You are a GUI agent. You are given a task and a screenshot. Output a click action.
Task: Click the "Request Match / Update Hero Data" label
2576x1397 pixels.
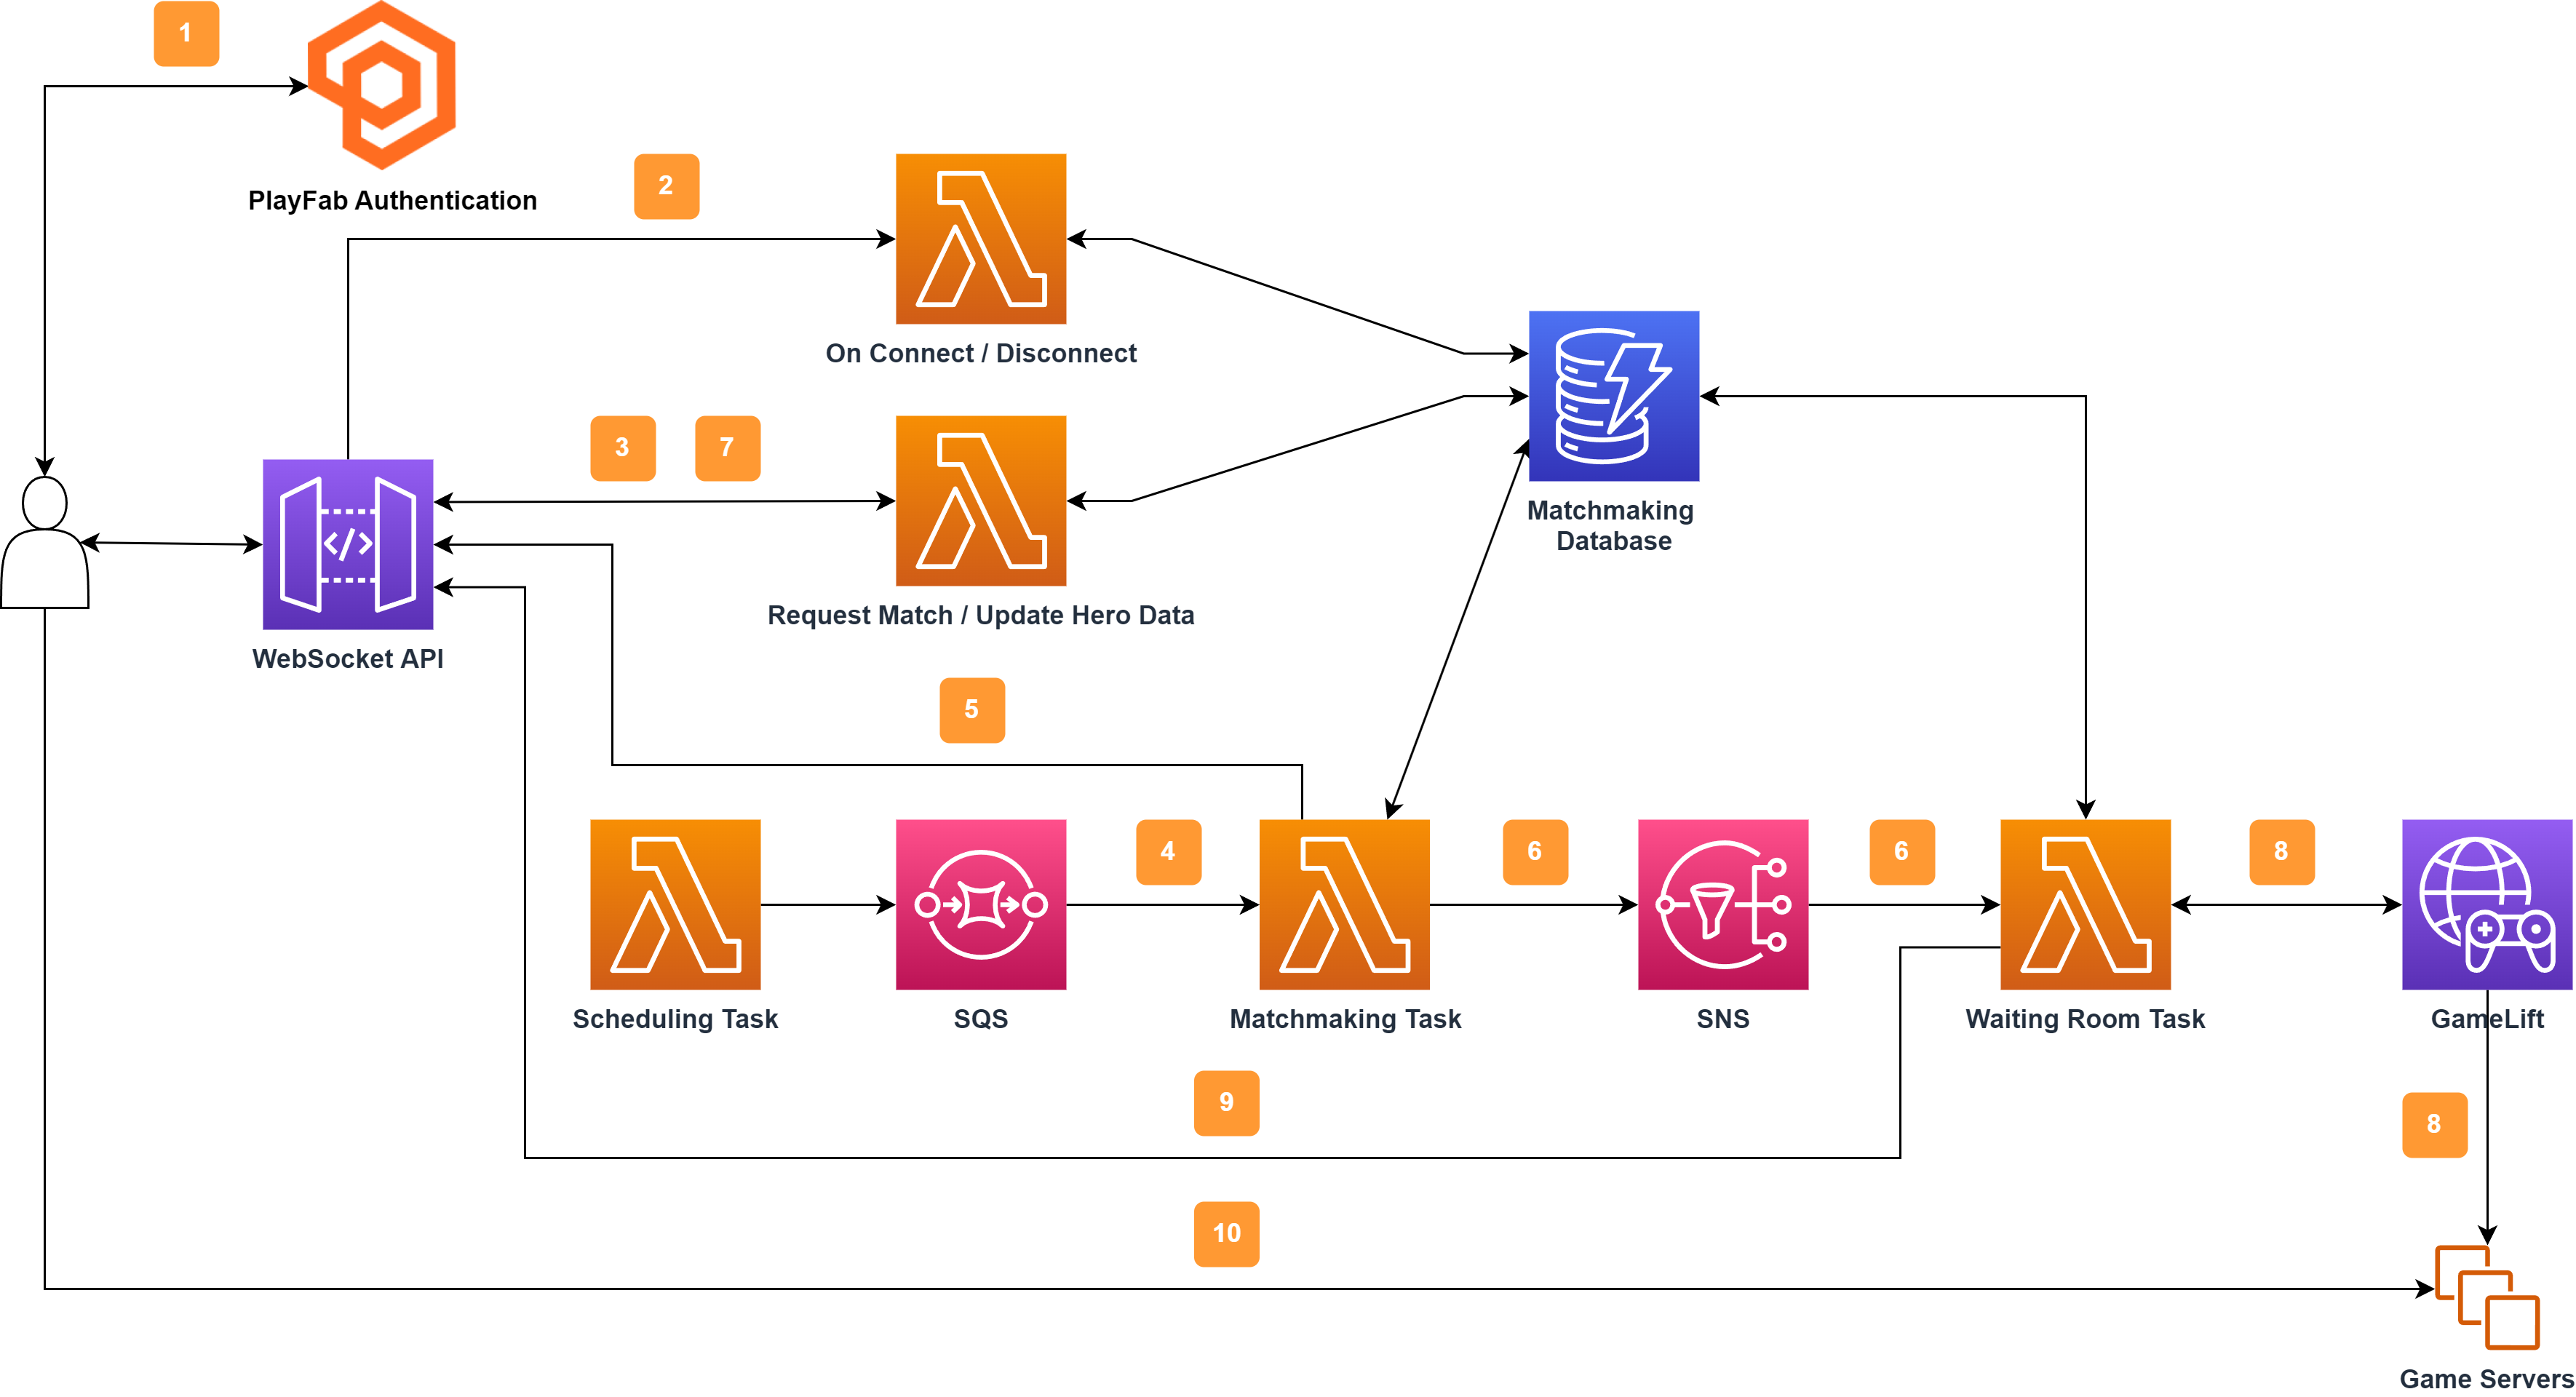980,615
